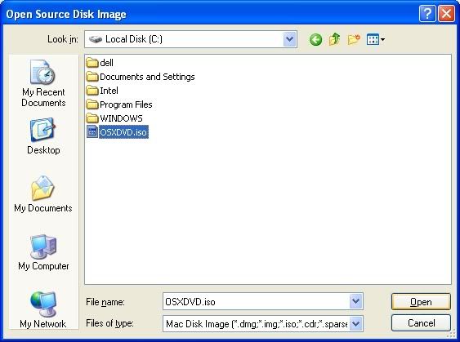The image size is (460, 342).
Task: Open My Recent Documents in places bar
Action: point(43,83)
